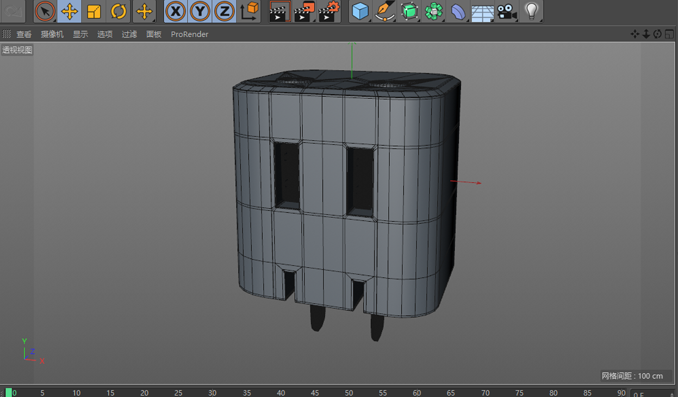Jump to frame 45 on timeline ruler
The width and height of the screenshot is (678, 397).
[x=315, y=393]
